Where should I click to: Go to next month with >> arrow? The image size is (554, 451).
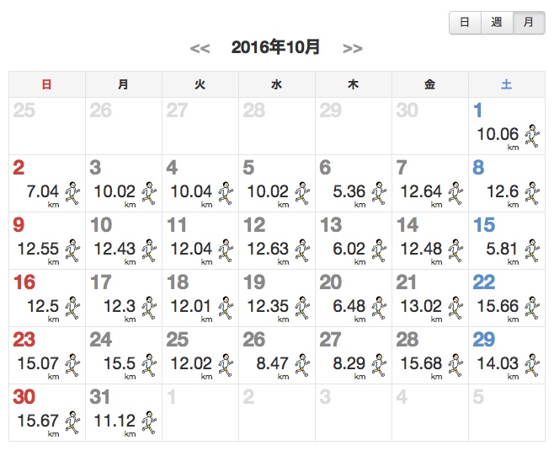click(353, 48)
